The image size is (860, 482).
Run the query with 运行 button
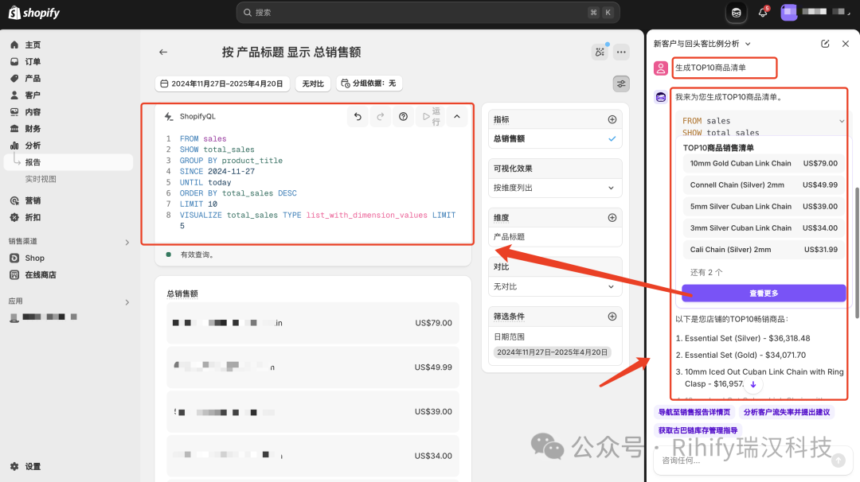[x=432, y=117]
